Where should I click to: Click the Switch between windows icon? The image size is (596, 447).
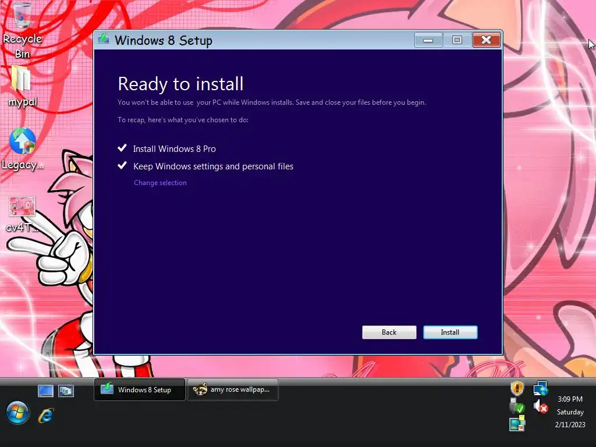point(66,391)
